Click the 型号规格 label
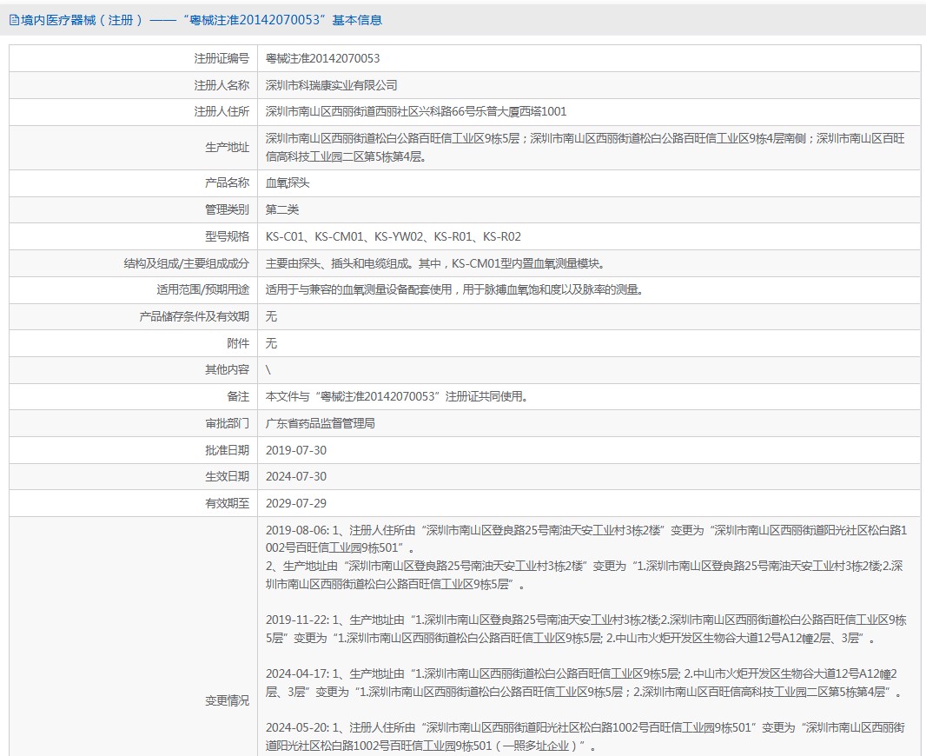 227,237
